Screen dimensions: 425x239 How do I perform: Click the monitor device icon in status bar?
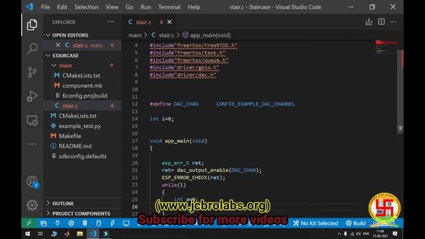coord(126,223)
